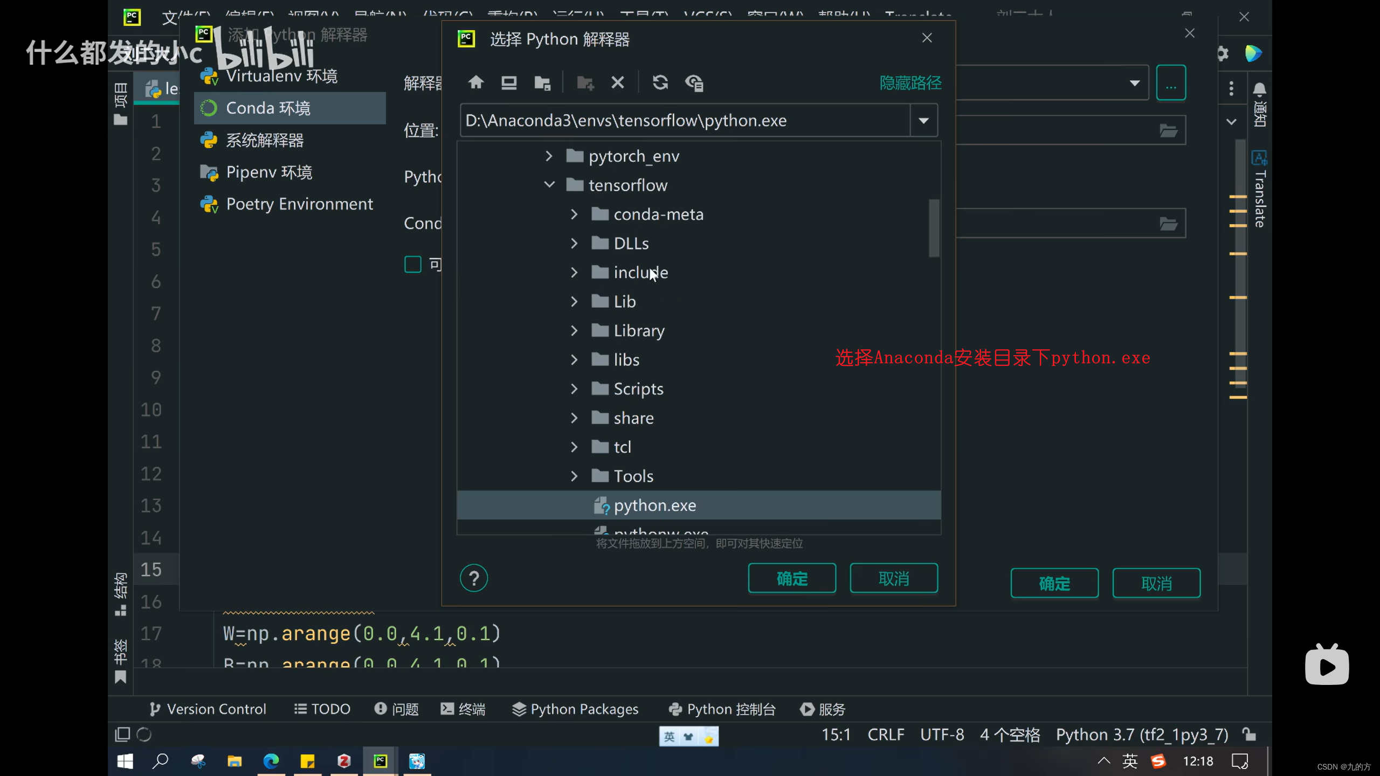This screenshot has width=1380, height=776.
Task: Select Virtualenv 环境 in the sidebar
Action: 289,76
